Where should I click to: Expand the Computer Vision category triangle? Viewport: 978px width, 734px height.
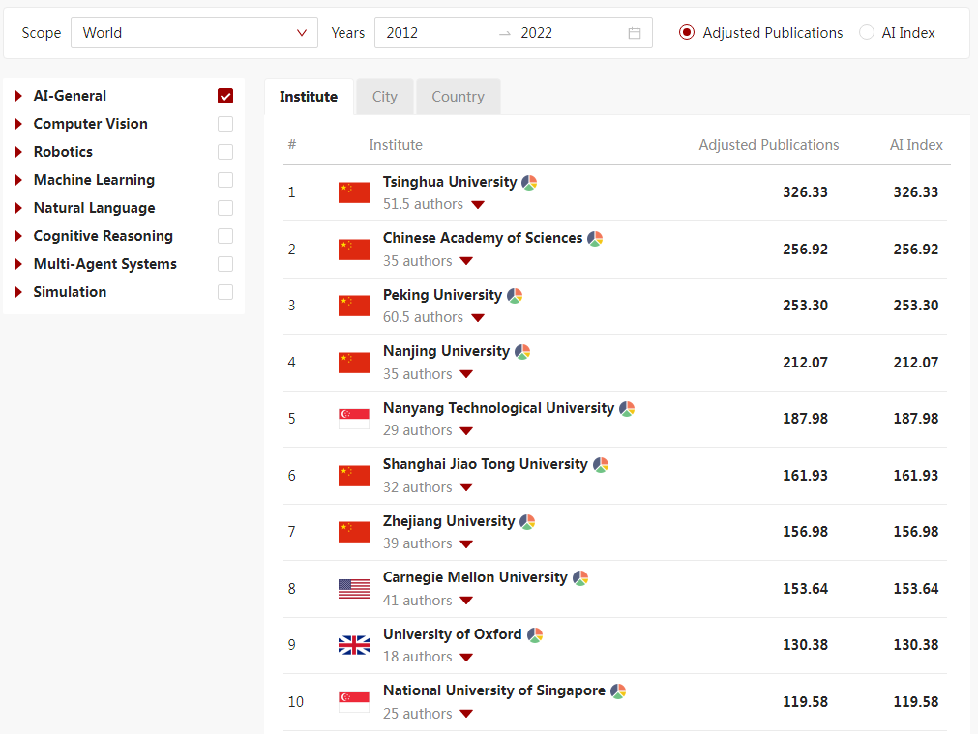[x=18, y=124]
